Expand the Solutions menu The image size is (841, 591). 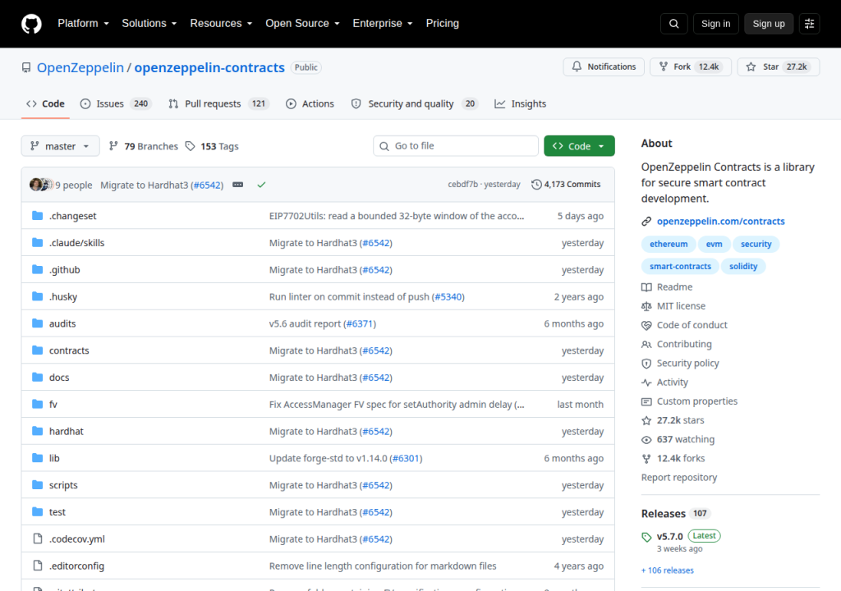click(149, 24)
